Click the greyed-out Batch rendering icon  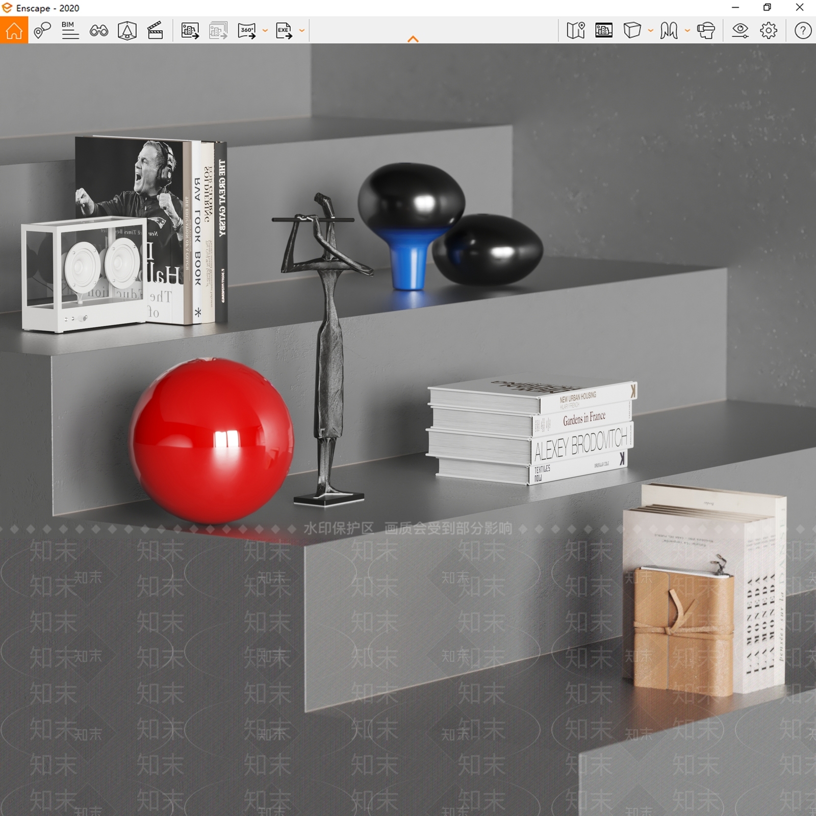(x=218, y=31)
